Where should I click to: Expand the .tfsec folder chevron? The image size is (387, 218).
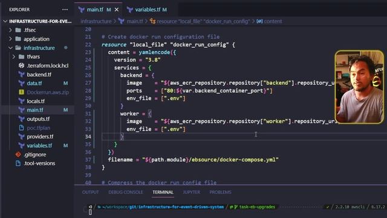(10, 30)
